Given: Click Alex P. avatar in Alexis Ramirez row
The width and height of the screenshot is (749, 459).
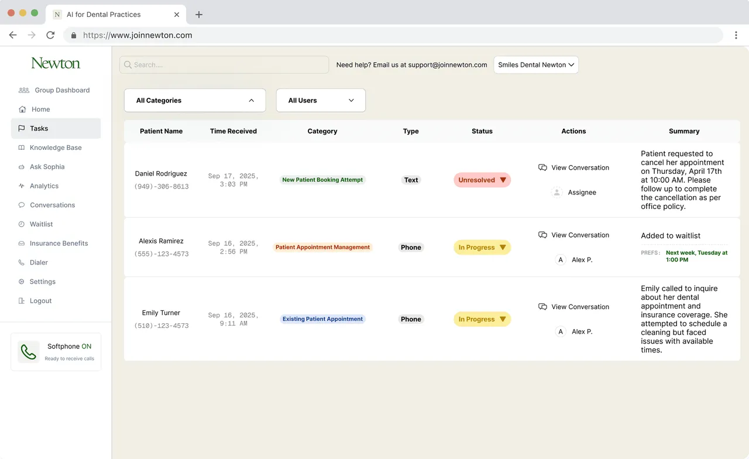Looking at the screenshot, I should tap(561, 259).
